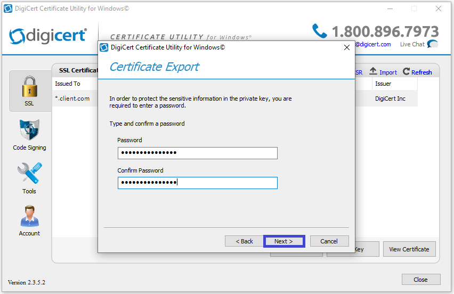Open the Code Signing section
The height and width of the screenshot is (294, 454).
(x=29, y=135)
